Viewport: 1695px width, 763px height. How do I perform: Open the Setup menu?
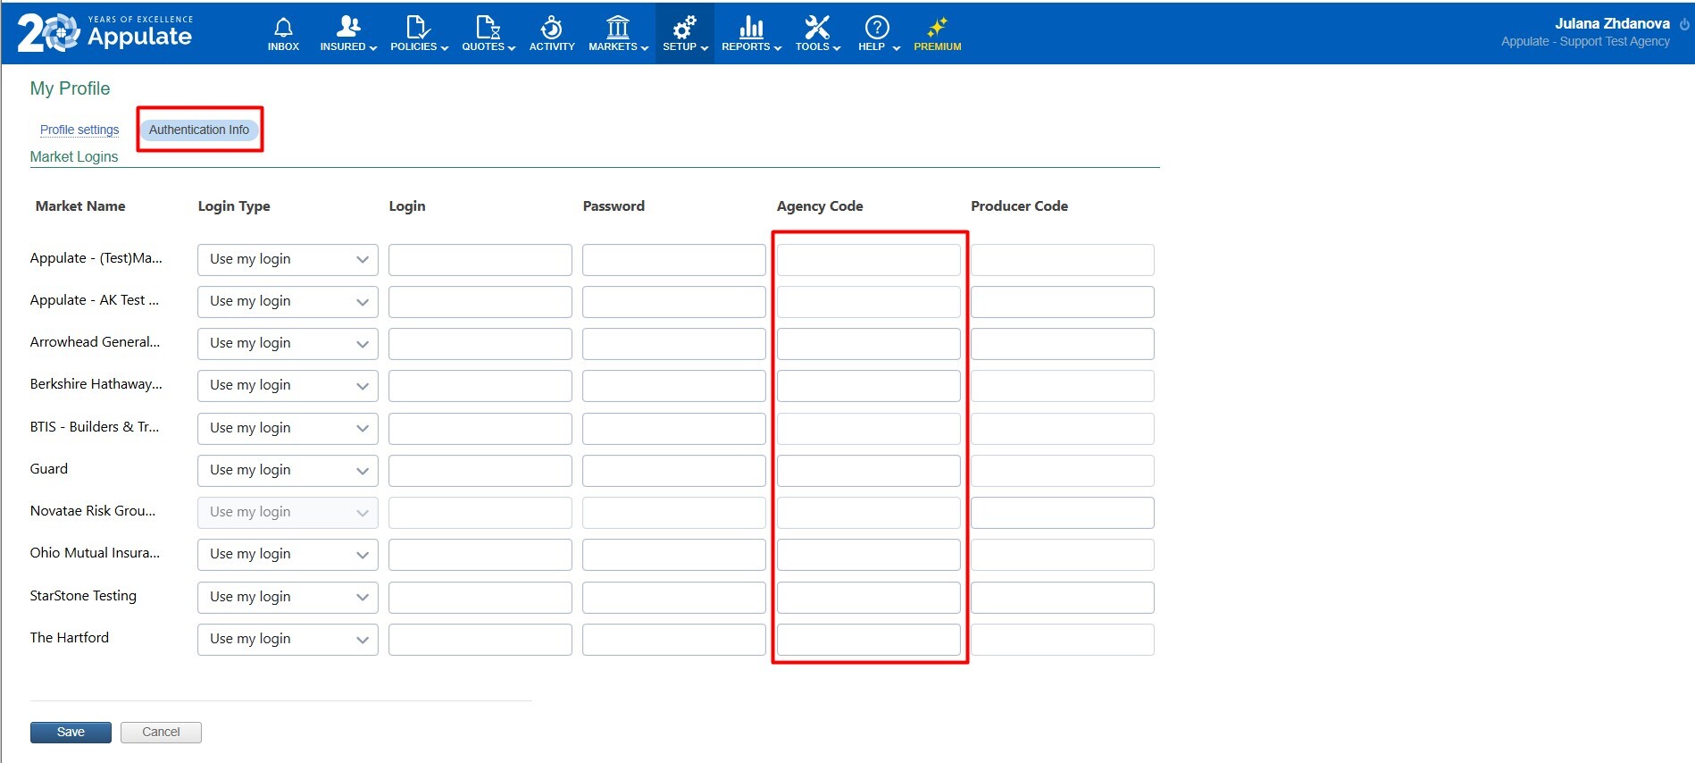[x=685, y=34]
